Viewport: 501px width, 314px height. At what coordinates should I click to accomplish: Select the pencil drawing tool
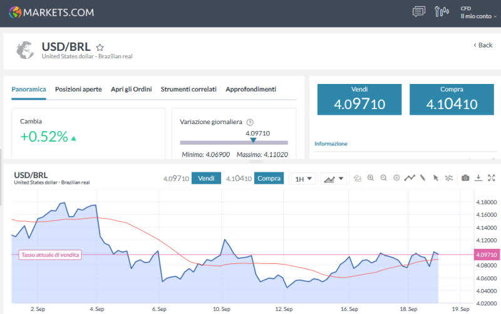point(423,178)
